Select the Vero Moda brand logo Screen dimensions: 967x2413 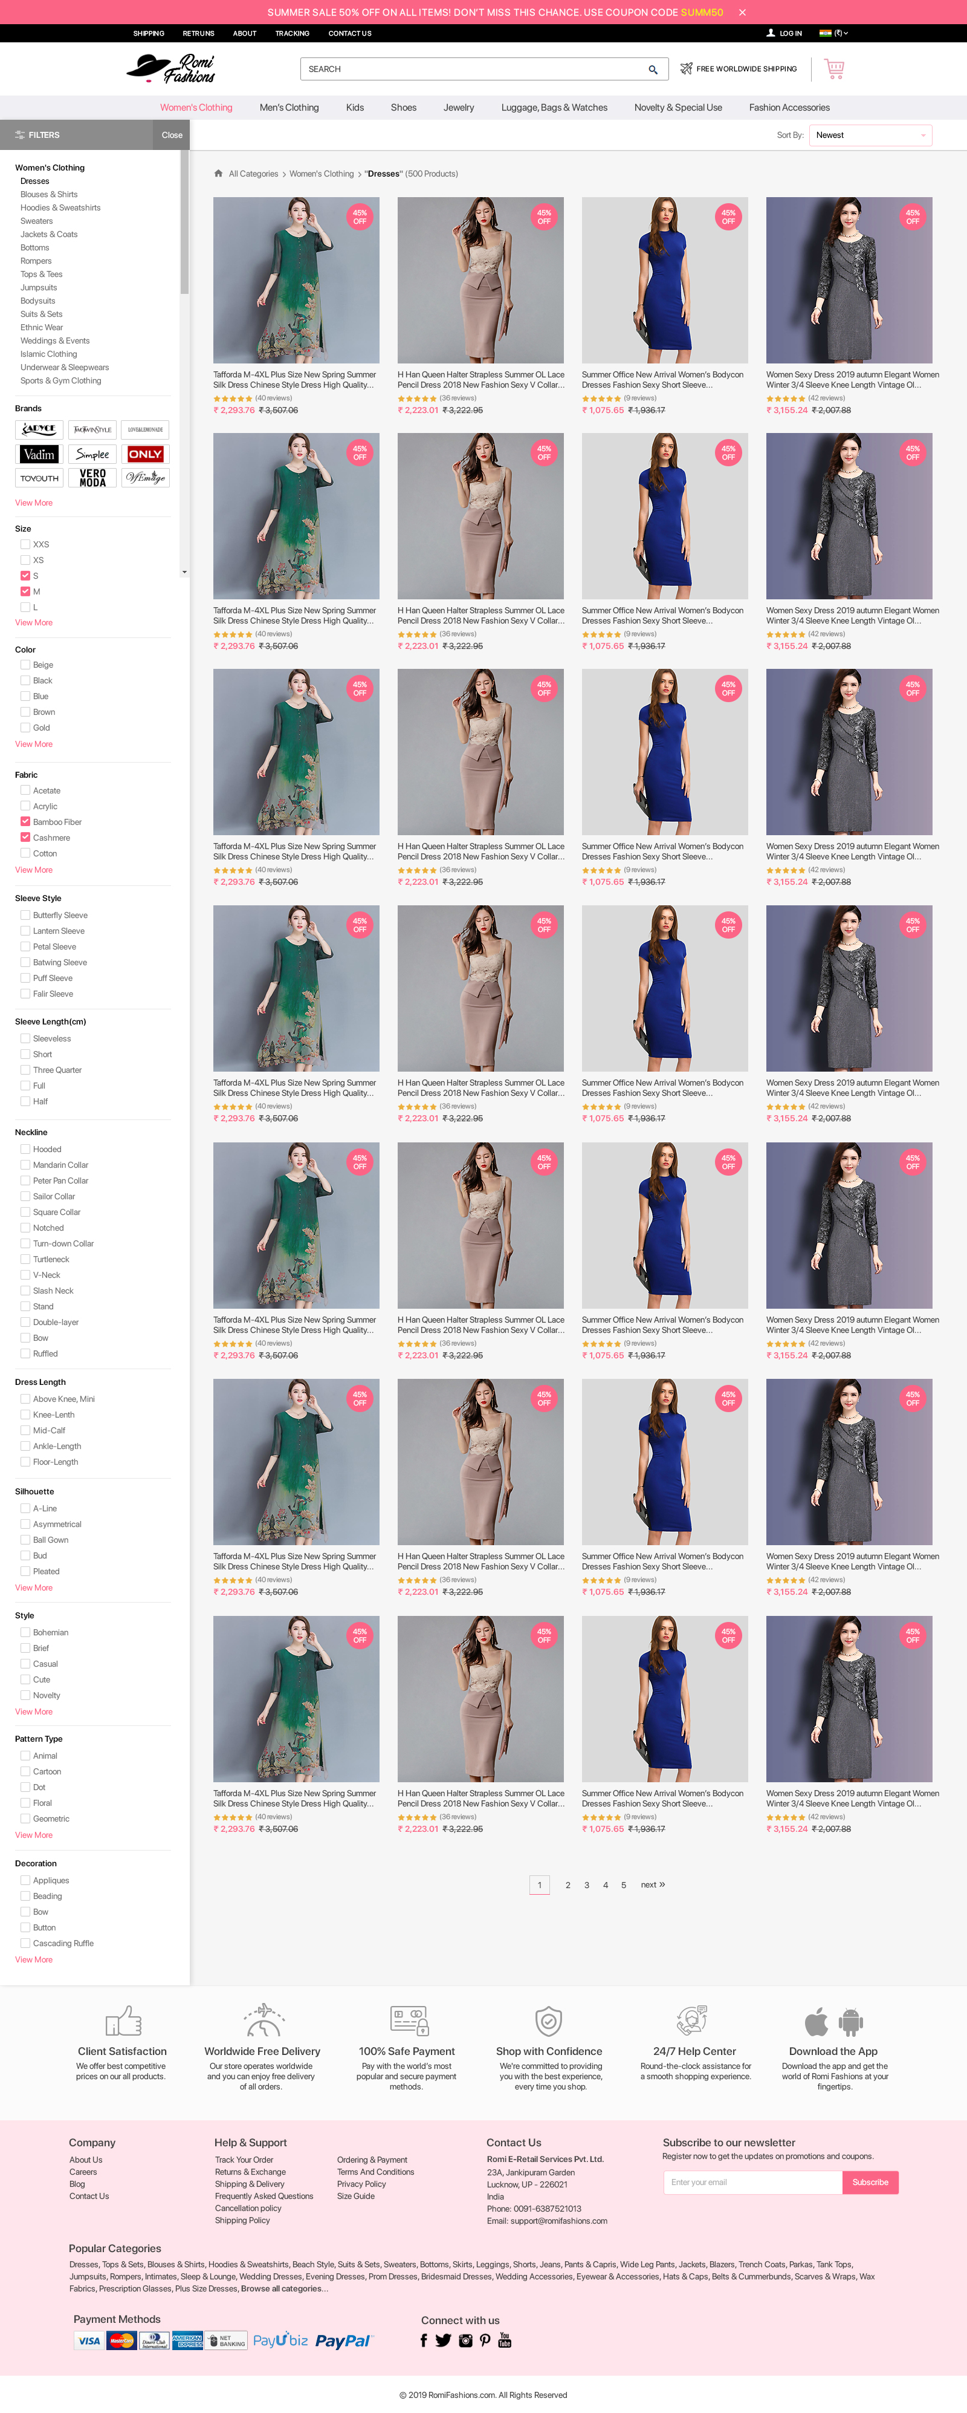pos(92,478)
